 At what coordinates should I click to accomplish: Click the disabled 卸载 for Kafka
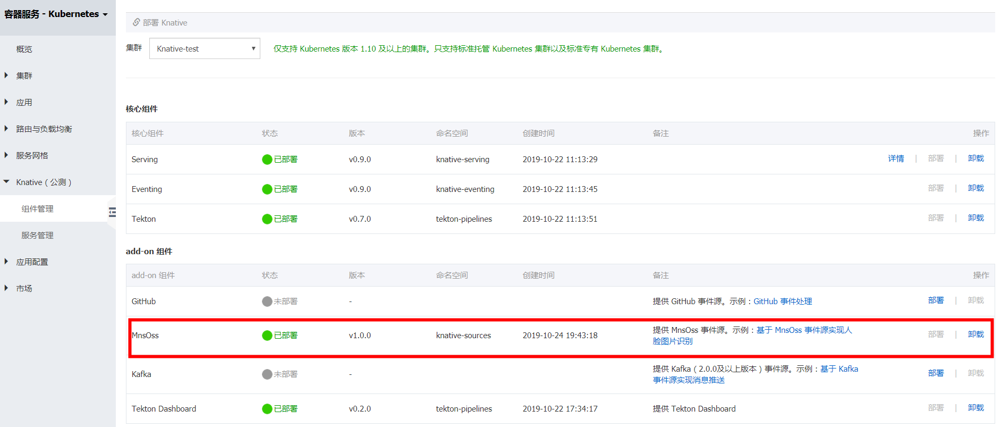pyautogui.click(x=976, y=373)
